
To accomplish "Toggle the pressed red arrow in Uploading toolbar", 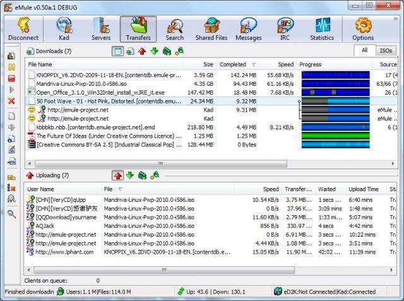I will (118, 175).
